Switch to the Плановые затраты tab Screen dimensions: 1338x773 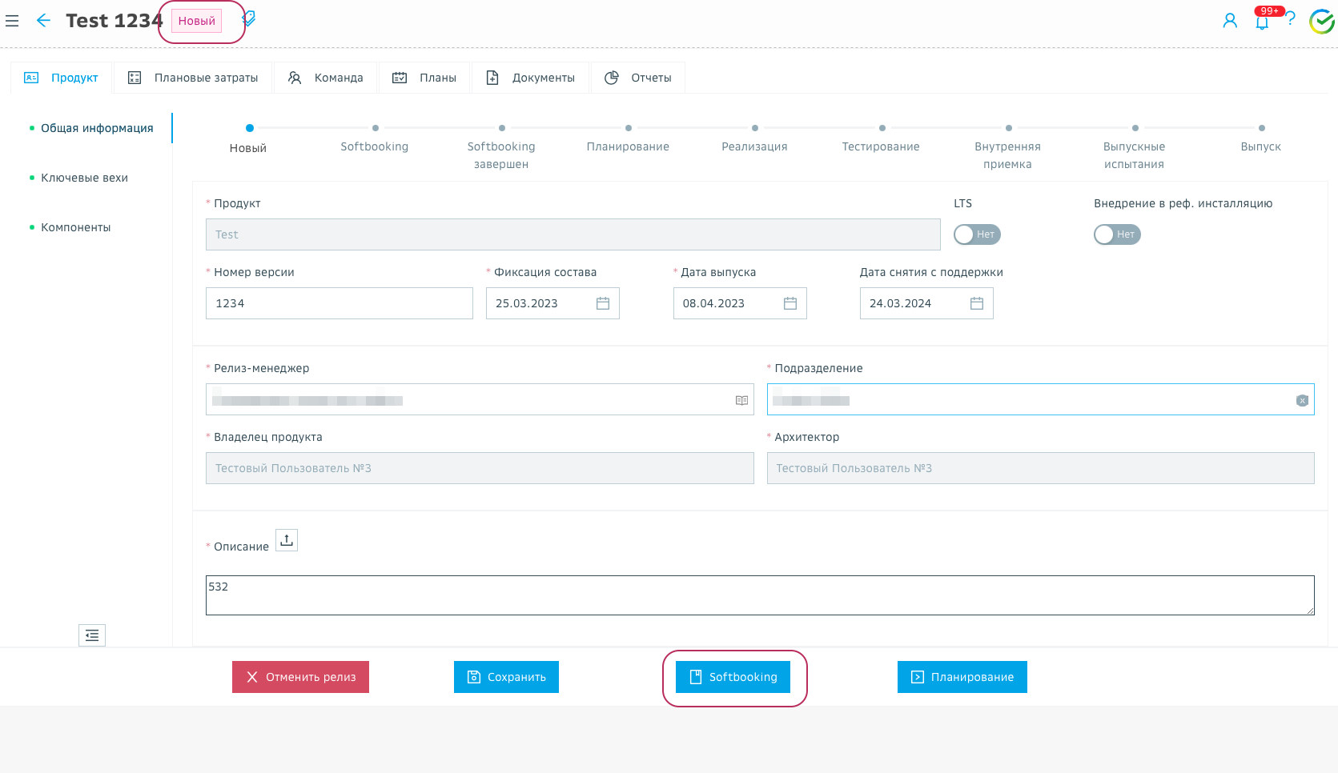click(193, 78)
